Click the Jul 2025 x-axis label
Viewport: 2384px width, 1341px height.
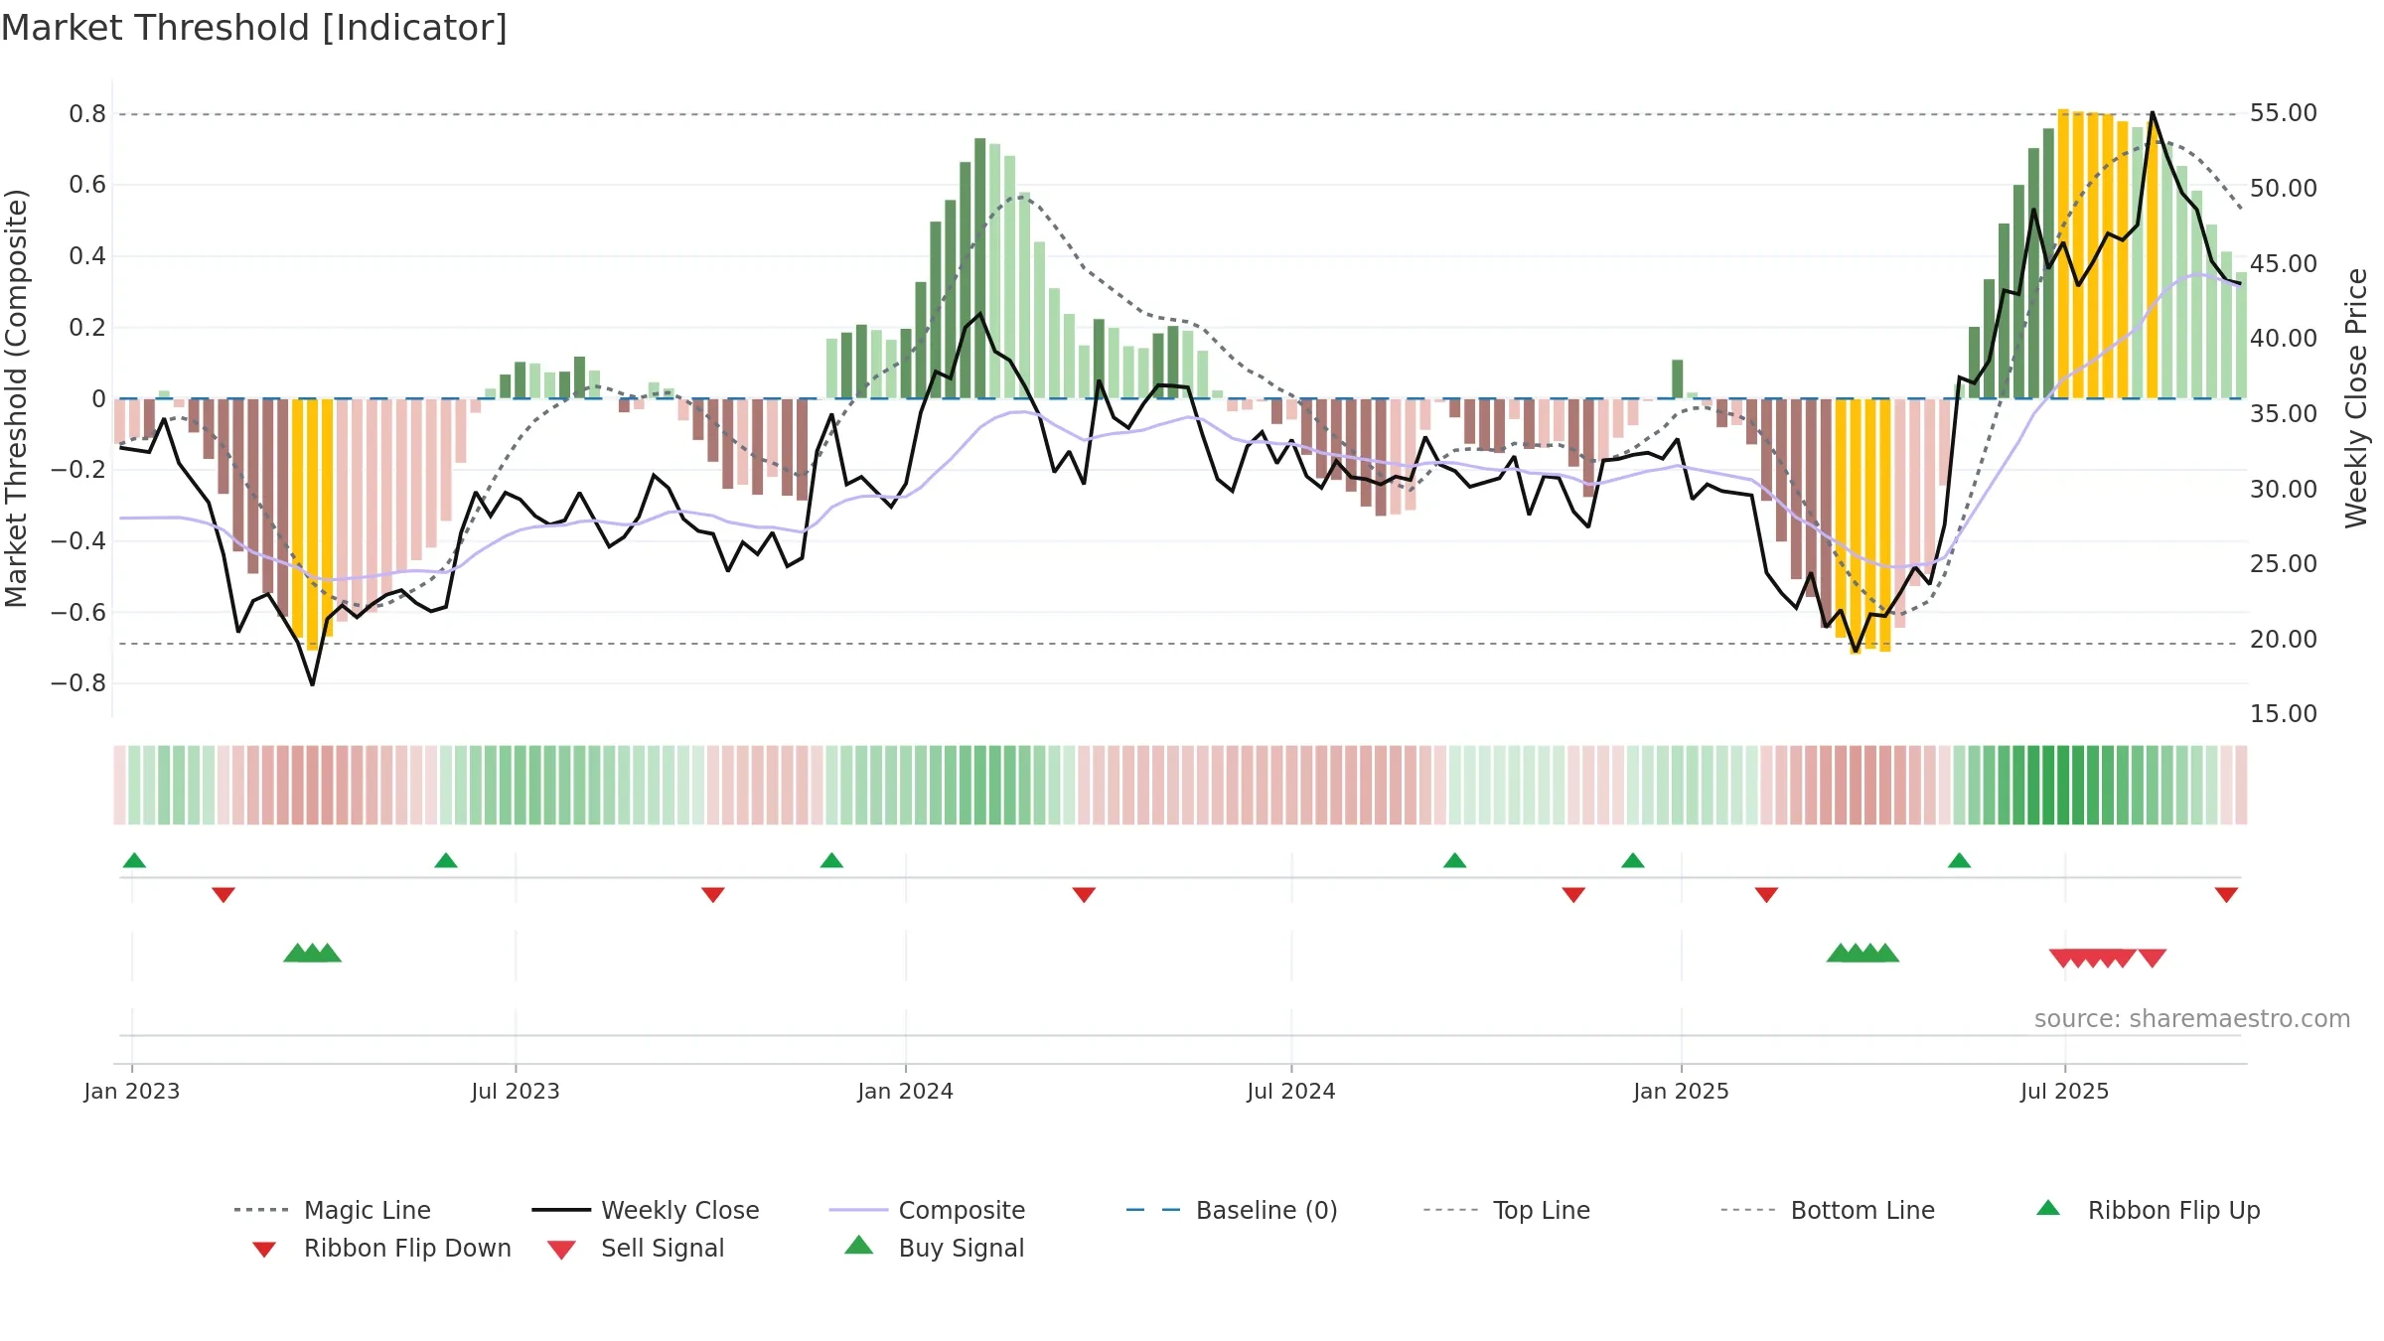(2065, 1092)
